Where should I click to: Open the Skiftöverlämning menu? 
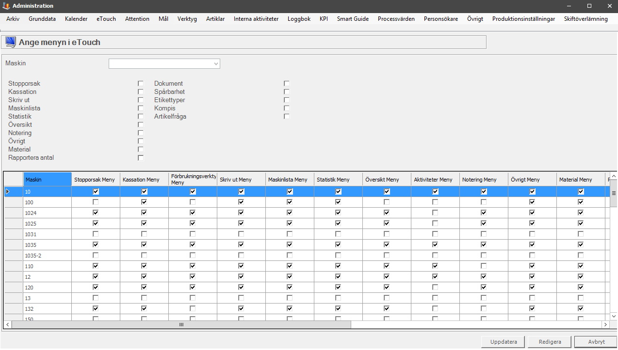pyautogui.click(x=586, y=19)
